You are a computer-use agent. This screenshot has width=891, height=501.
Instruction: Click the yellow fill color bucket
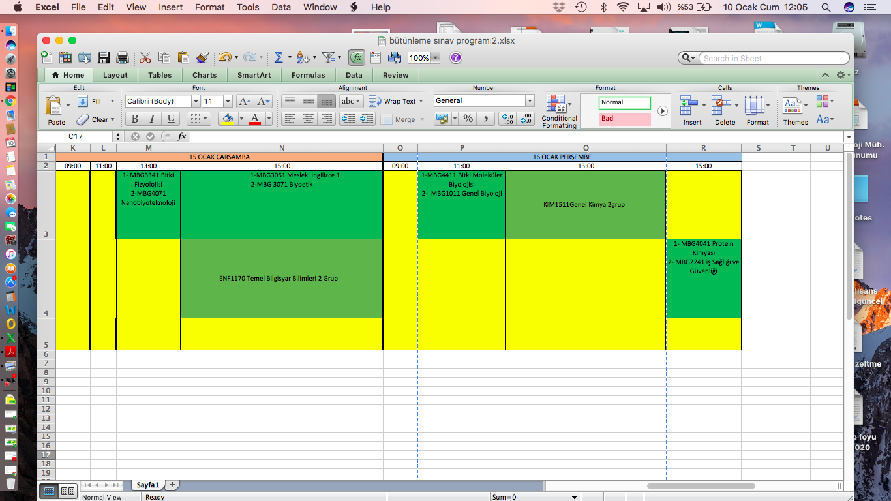coord(228,119)
